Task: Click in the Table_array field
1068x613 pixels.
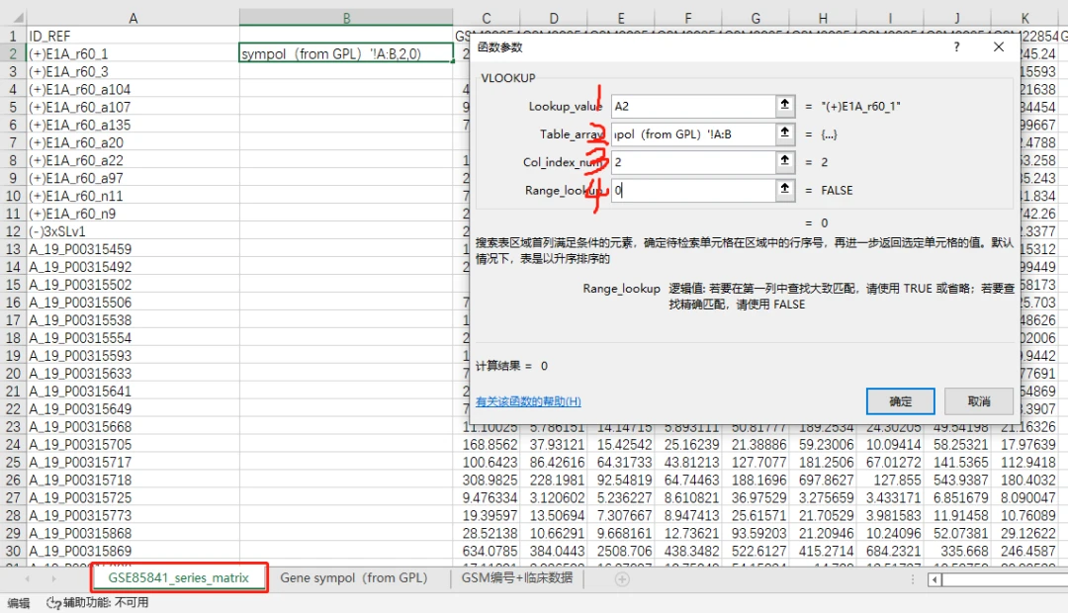Action: (693, 133)
